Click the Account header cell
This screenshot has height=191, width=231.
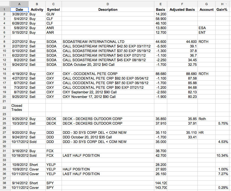206,9
